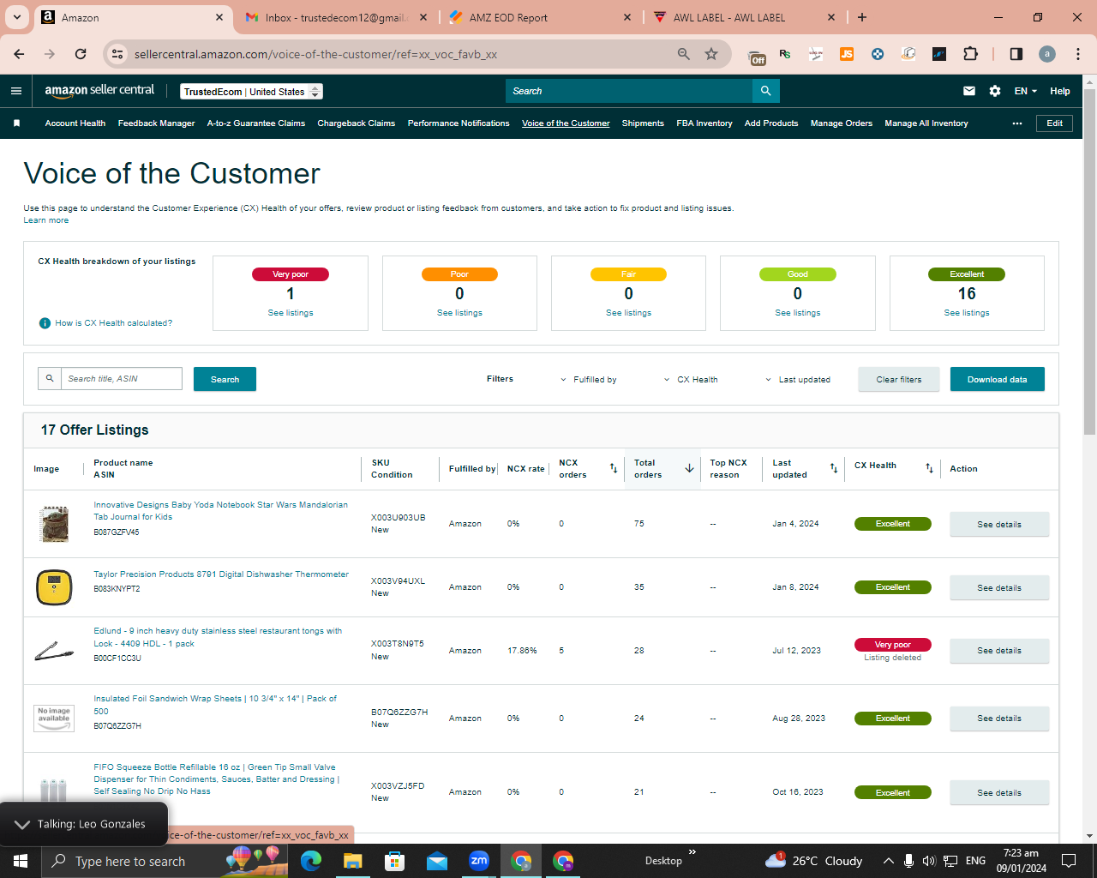This screenshot has height=878, width=1097.
Task: Reload the current page
Action: 81,54
